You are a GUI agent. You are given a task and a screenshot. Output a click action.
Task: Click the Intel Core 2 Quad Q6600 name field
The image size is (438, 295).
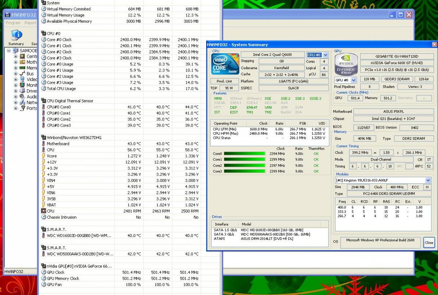(x=272, y=55)
